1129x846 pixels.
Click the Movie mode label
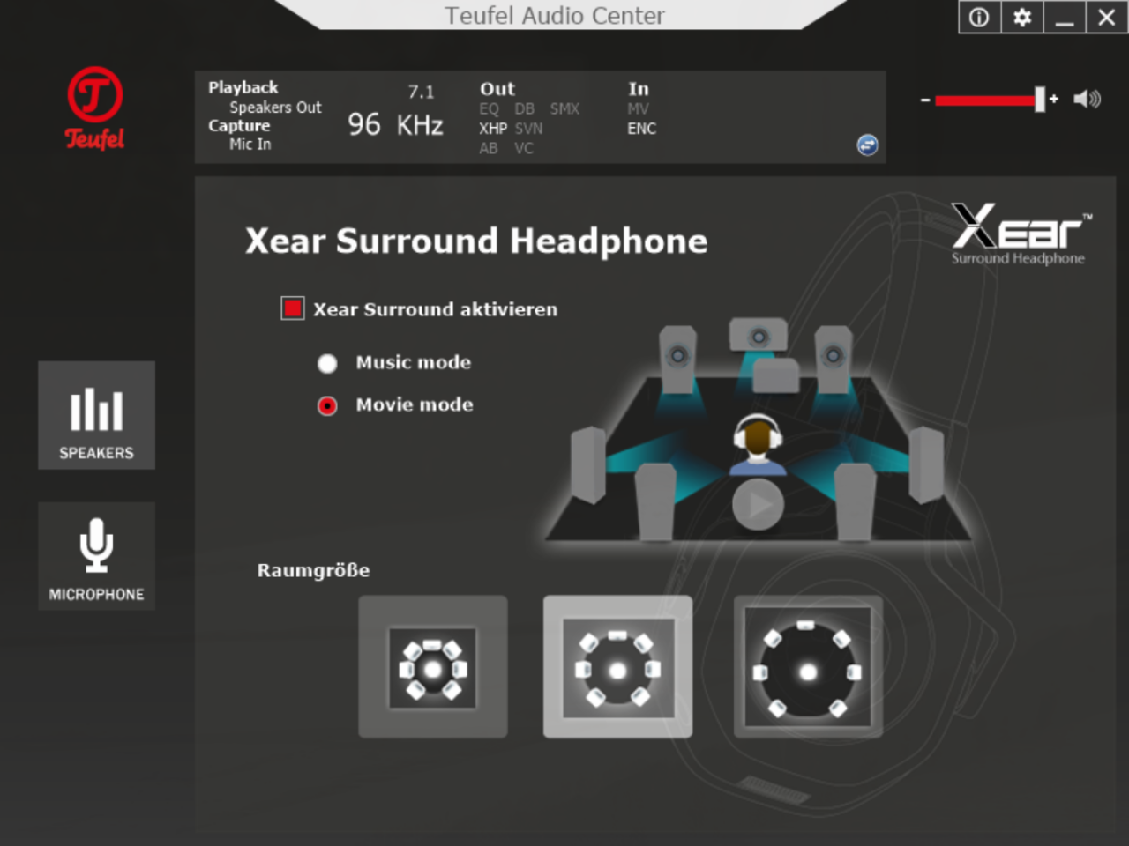pos(415,404)
